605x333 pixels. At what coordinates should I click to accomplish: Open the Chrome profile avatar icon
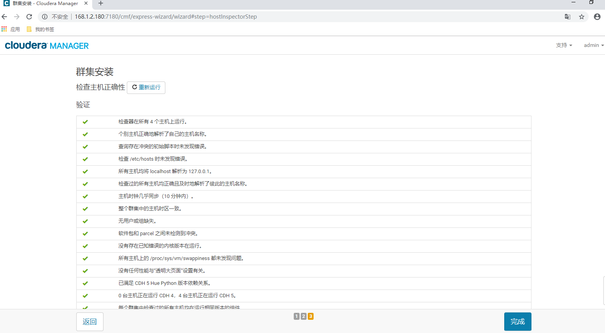(597, 17)
